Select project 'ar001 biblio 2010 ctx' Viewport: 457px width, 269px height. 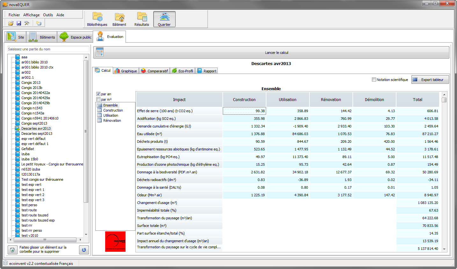(37, 67)
